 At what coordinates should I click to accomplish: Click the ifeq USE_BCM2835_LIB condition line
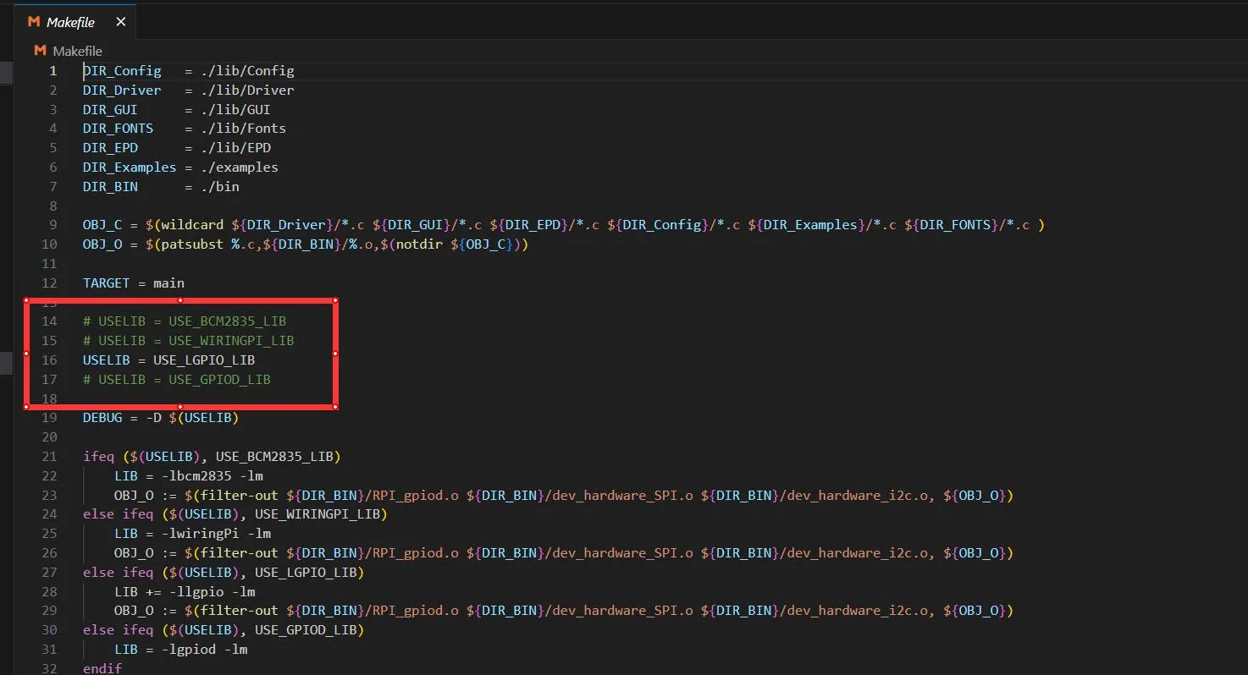(x=212, y=457)
